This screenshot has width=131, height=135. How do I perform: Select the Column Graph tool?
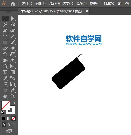(13, 84)
